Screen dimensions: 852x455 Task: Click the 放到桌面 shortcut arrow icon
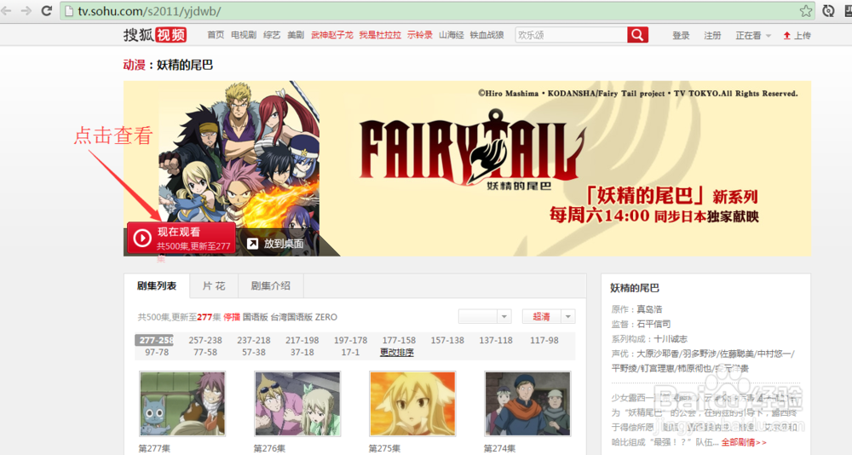point(253,244)
